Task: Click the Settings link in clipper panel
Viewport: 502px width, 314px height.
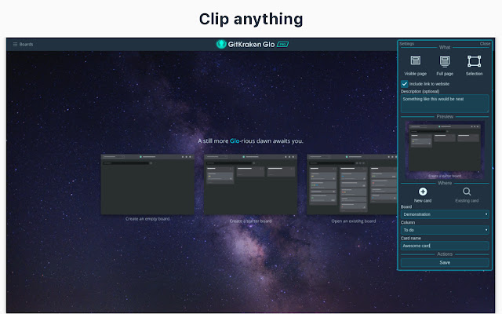Action: point(406,44)
